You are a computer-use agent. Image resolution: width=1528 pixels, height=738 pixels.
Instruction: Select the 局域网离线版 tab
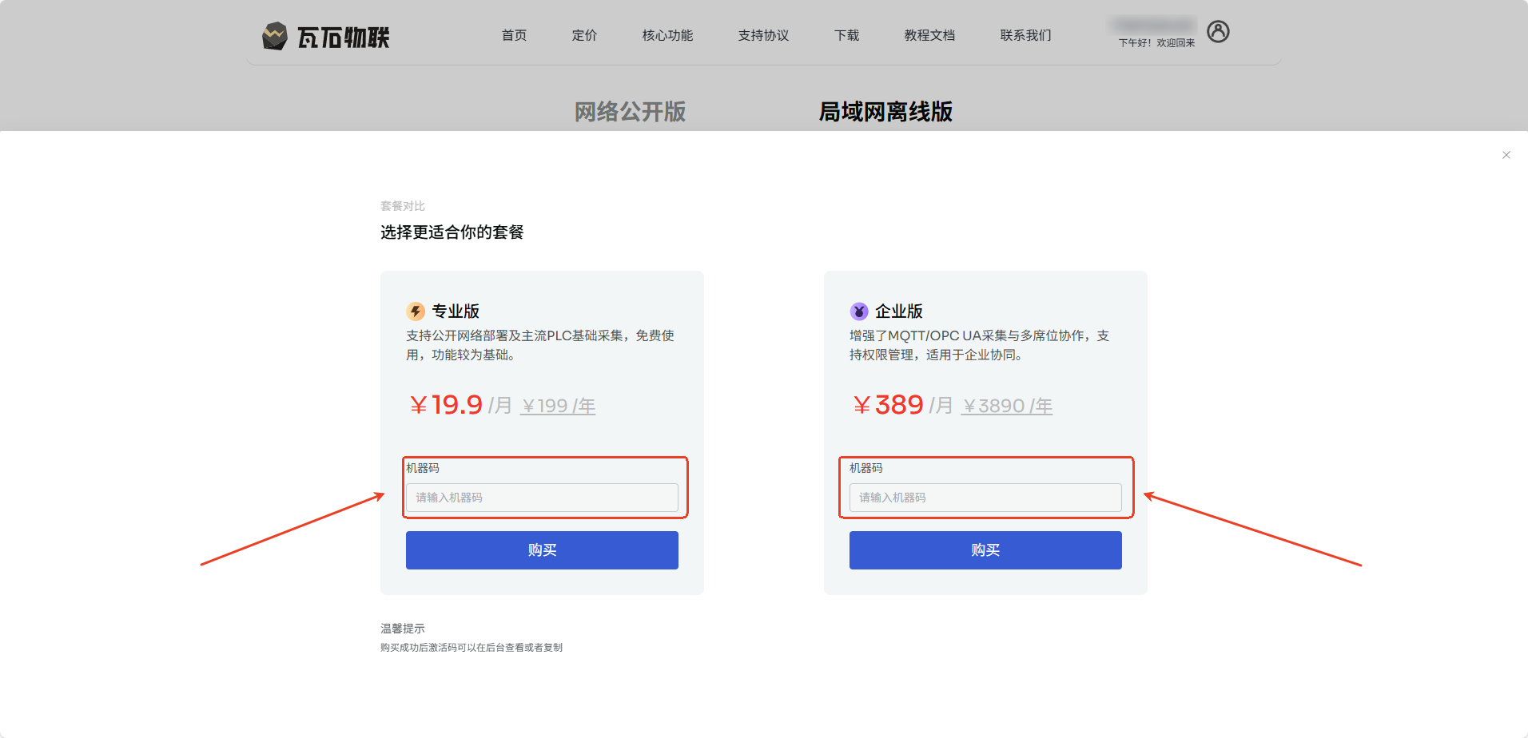885,112
